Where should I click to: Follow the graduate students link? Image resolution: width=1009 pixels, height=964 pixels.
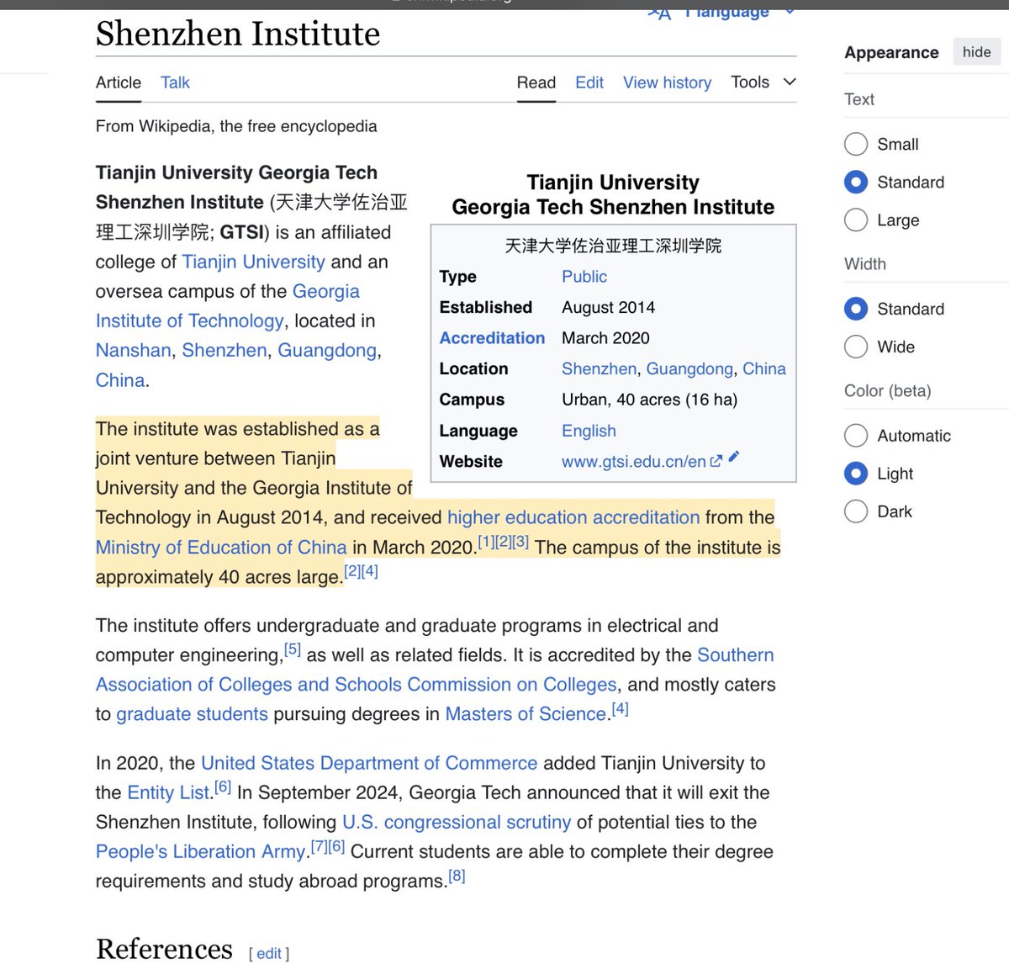pos(192,714)
